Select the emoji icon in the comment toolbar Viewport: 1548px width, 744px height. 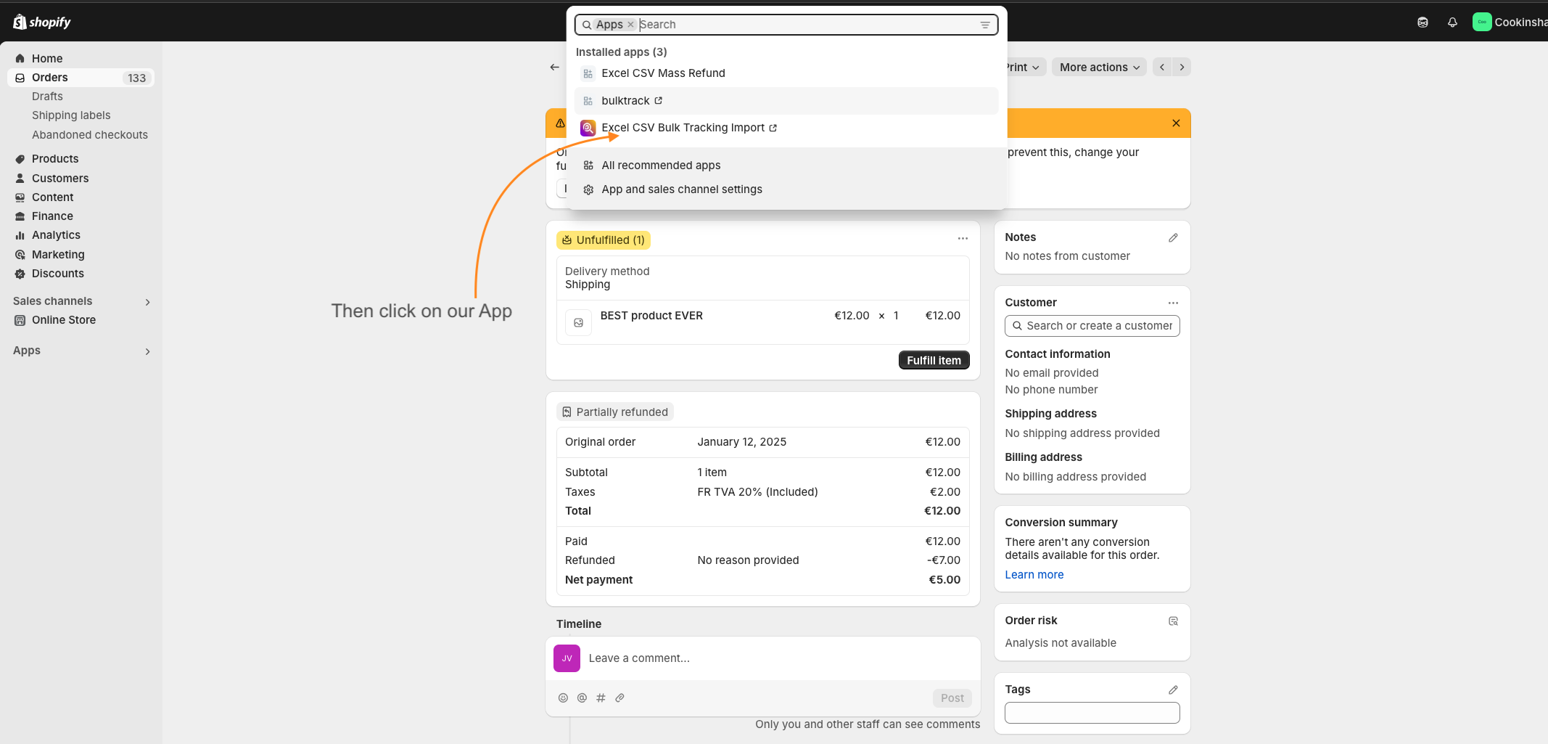pos(563,698)
